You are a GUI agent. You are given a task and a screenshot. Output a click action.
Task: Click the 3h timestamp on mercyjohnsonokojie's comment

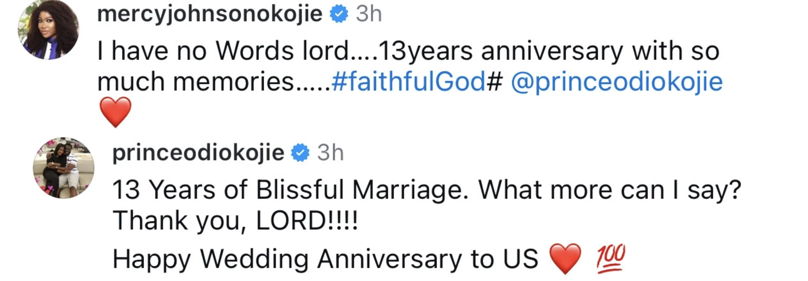click(369, 15)
